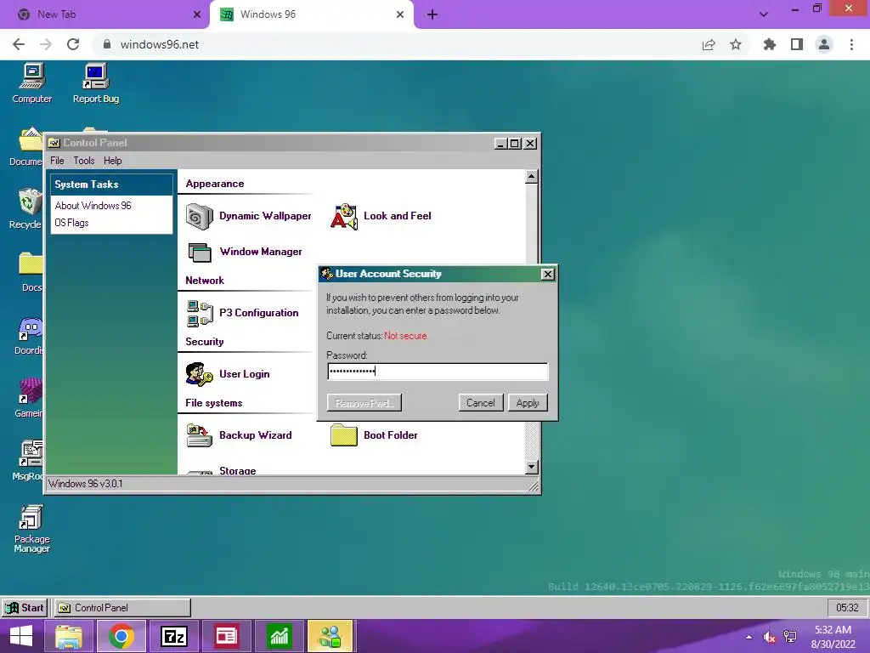Launch Package Manager from desktop

pos(31,529)
